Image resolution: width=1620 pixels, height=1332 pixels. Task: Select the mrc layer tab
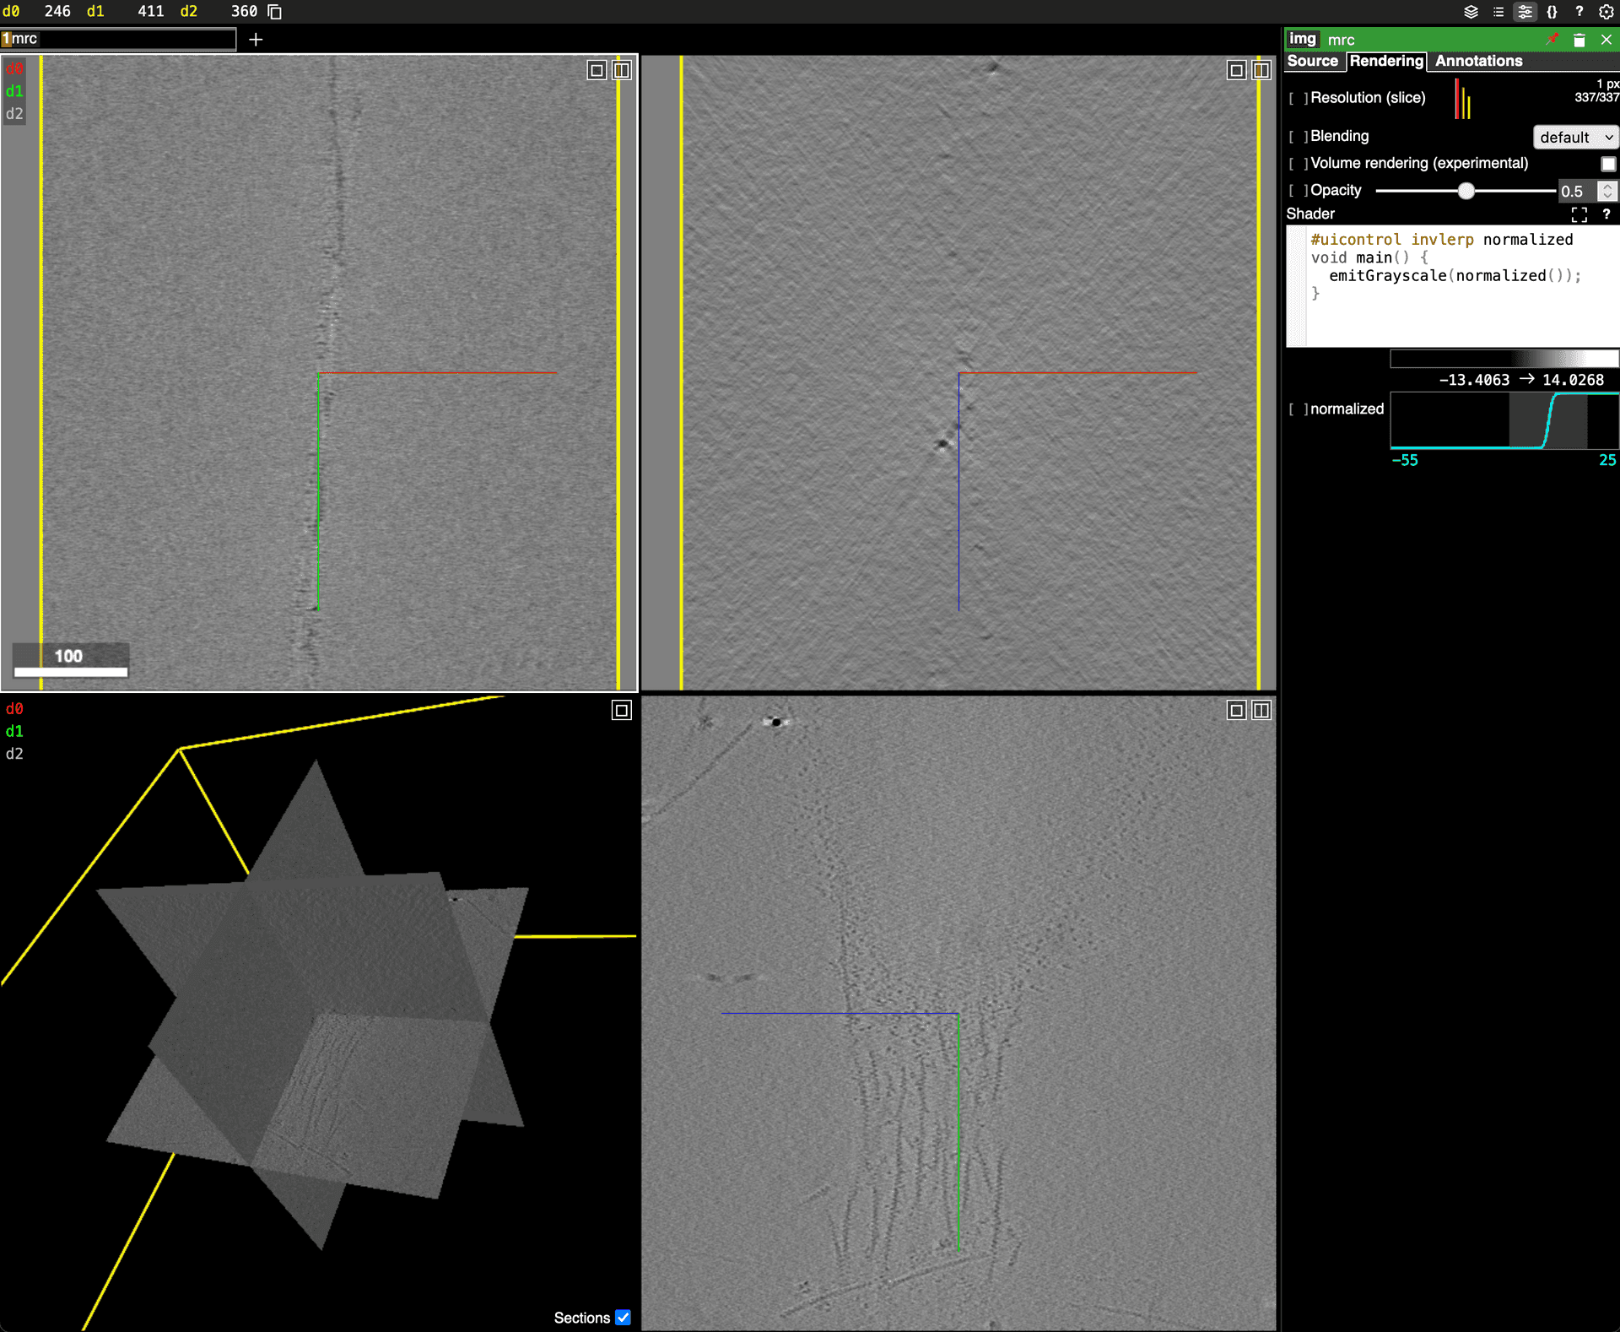click(119, 39)
